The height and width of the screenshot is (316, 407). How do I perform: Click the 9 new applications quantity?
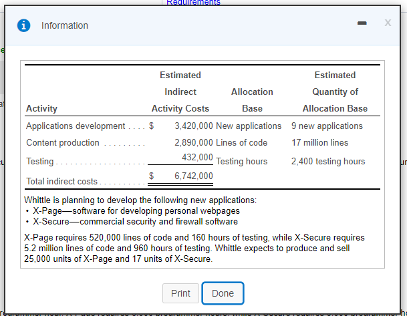pos(327,126)
